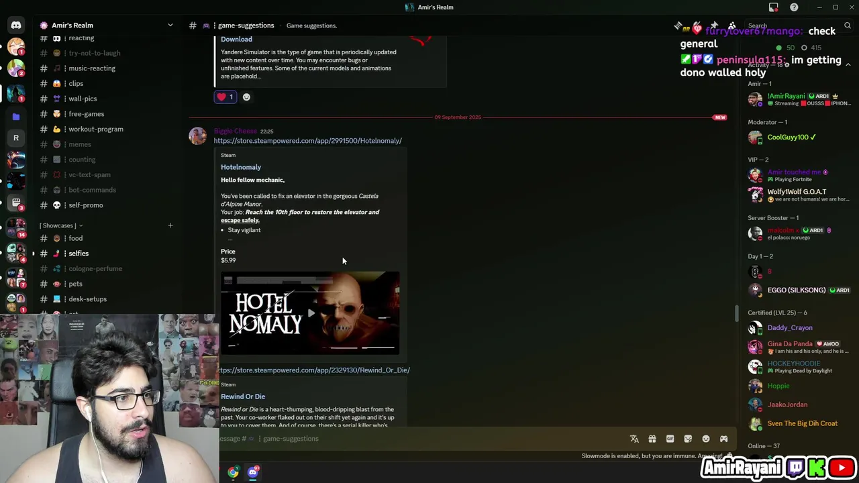Expand the Amir's Realm server dropdown

(170, 25)
